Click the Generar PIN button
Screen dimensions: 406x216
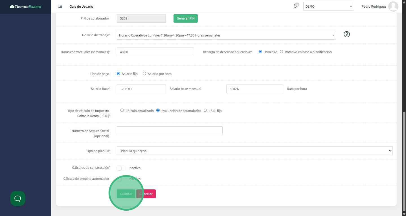pos(185,18)
